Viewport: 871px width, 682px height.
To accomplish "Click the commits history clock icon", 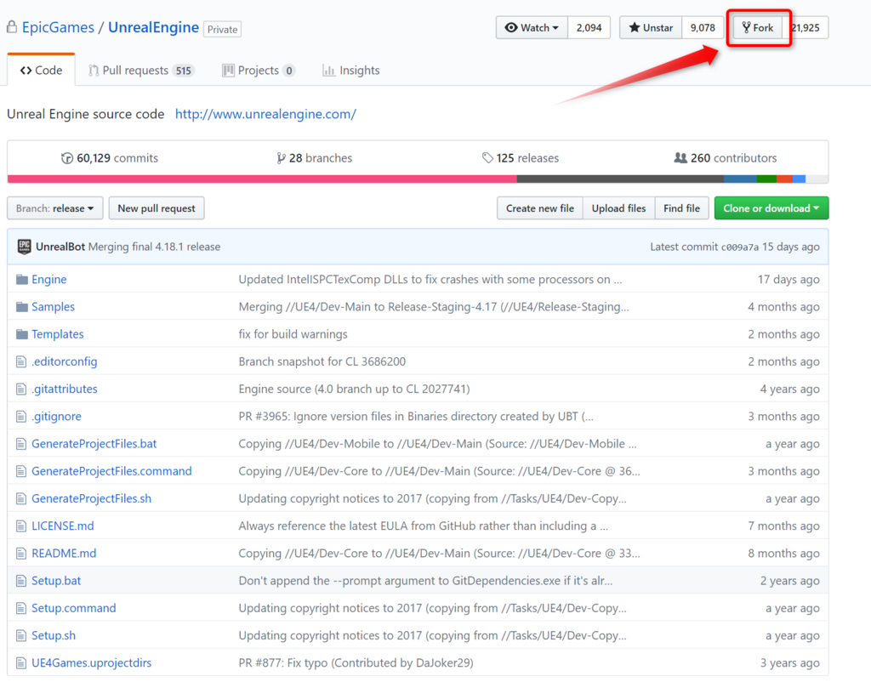I will click(x=67, y=158).
